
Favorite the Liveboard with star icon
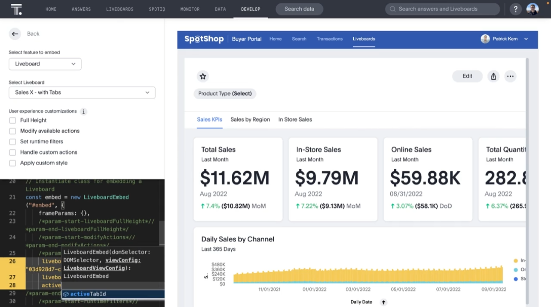(x=203, y=76)
